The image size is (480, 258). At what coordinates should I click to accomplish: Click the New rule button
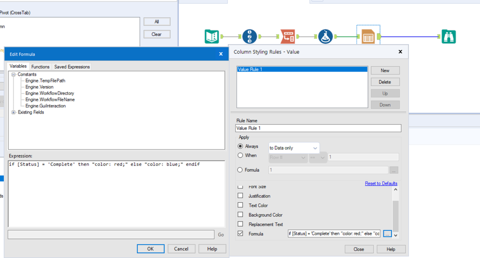[x=385, y=70]
